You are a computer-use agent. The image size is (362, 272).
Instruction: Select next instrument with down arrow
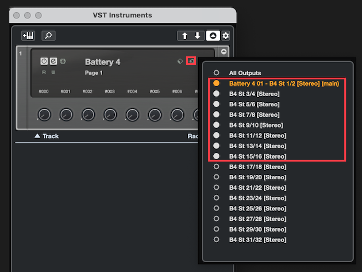(198, 36)
